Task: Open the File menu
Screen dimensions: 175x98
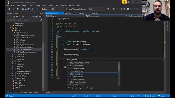Action: [x=8, y=5]
